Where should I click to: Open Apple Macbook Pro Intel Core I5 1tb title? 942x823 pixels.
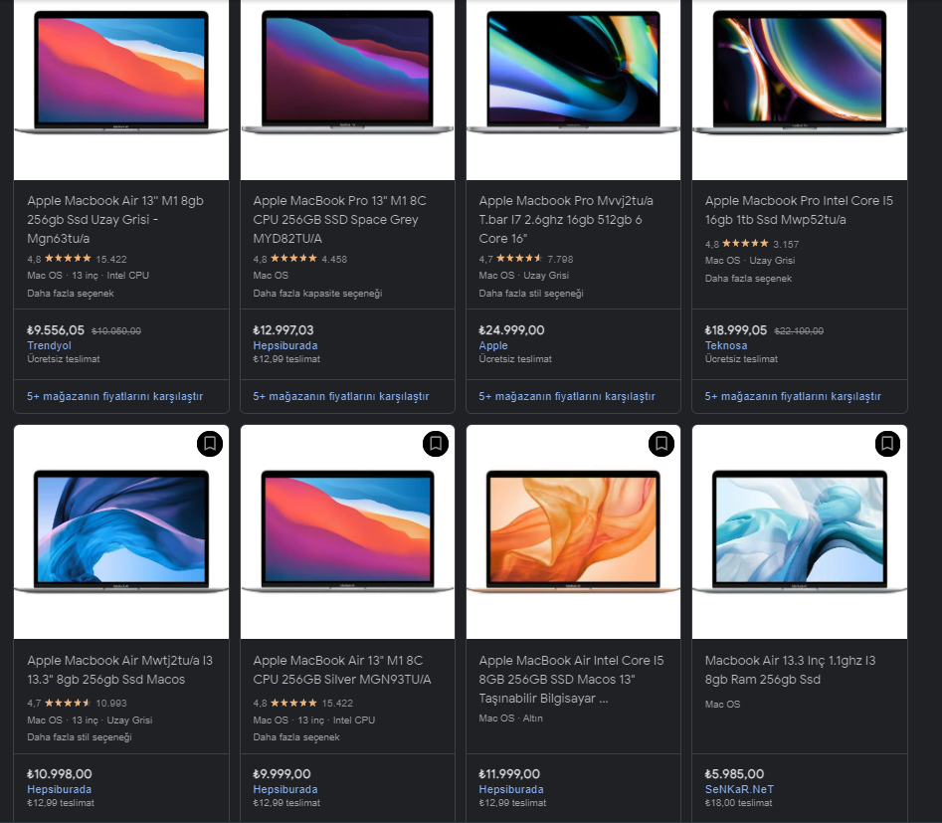pos(799,210)
